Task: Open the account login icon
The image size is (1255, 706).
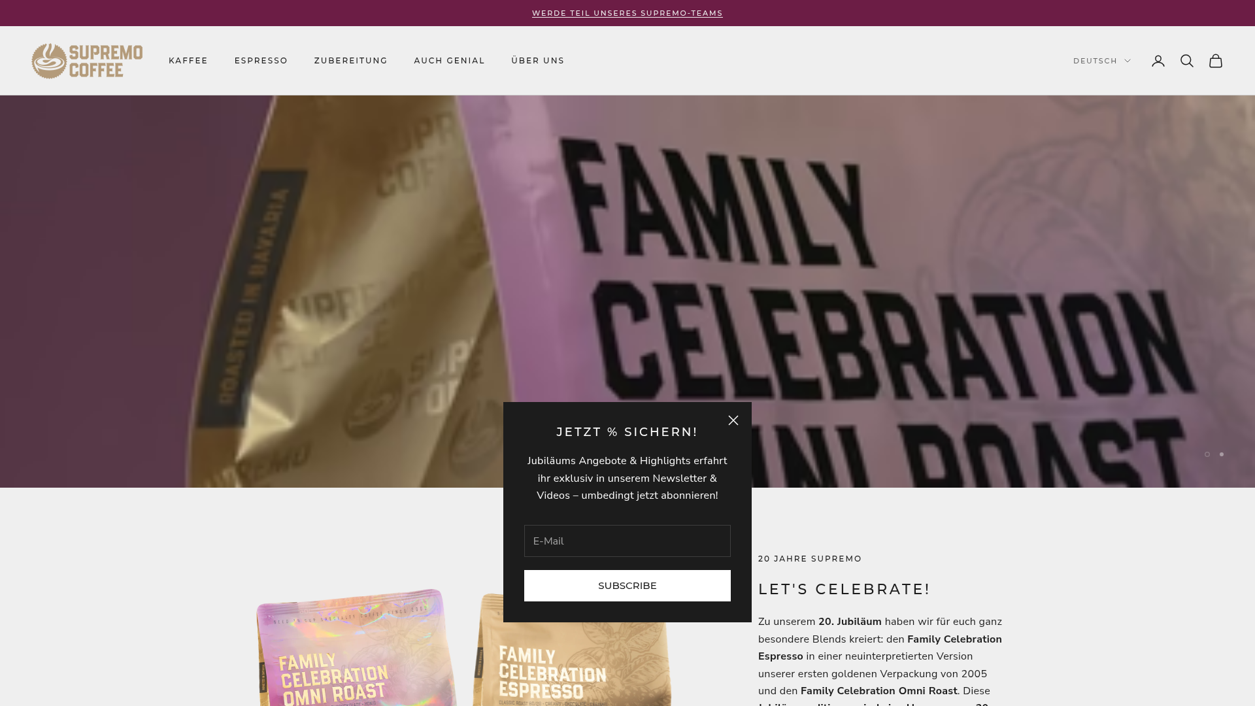Action: [x=1158, y=61]
